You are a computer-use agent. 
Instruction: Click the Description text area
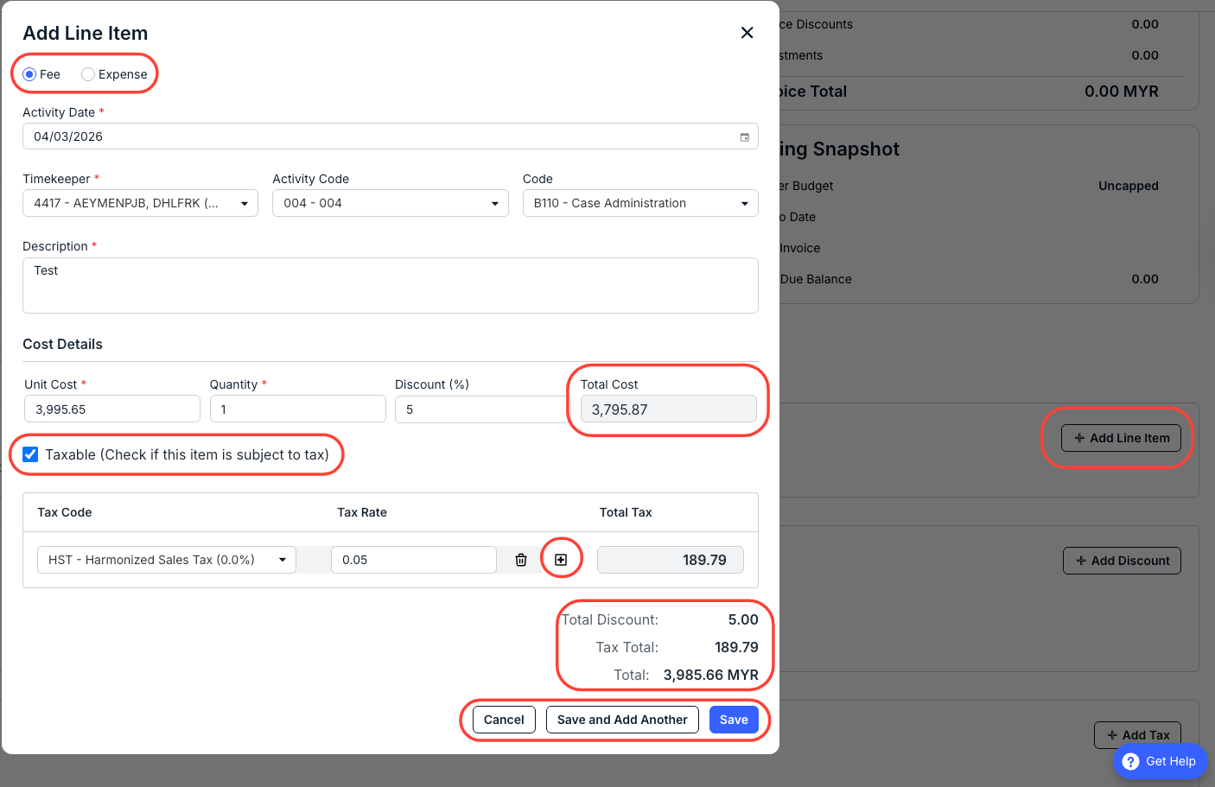[391, 285]
